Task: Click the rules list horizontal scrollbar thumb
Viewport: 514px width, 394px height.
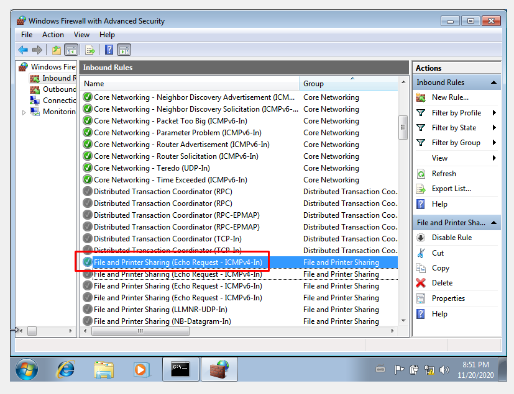Action: pyautogui.click(x=140, y=331)
